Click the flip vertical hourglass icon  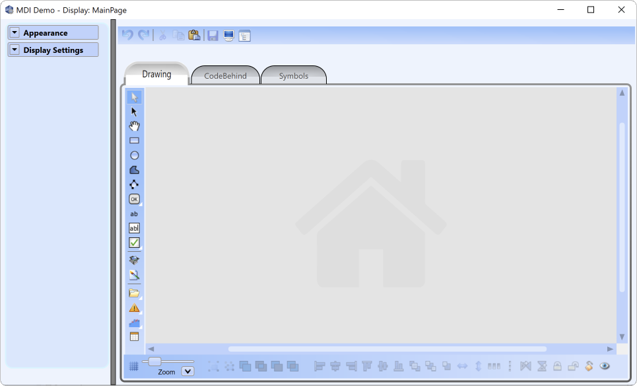click(x=542, y=366)
